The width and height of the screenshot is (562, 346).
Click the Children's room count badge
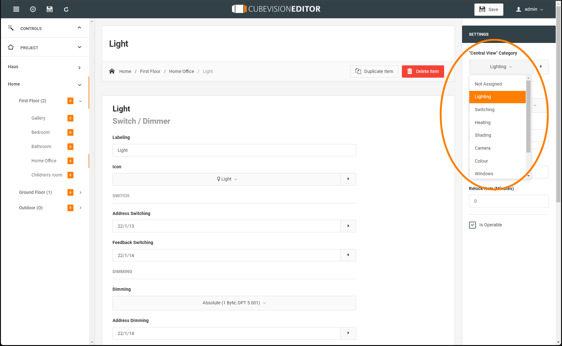[70, 175]
